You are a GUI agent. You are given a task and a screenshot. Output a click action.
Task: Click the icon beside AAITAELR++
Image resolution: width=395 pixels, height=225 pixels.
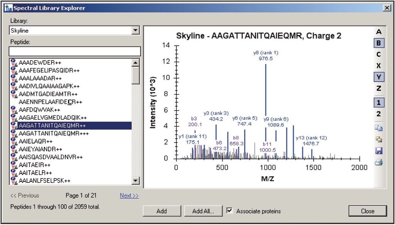[x=14, y=173]
